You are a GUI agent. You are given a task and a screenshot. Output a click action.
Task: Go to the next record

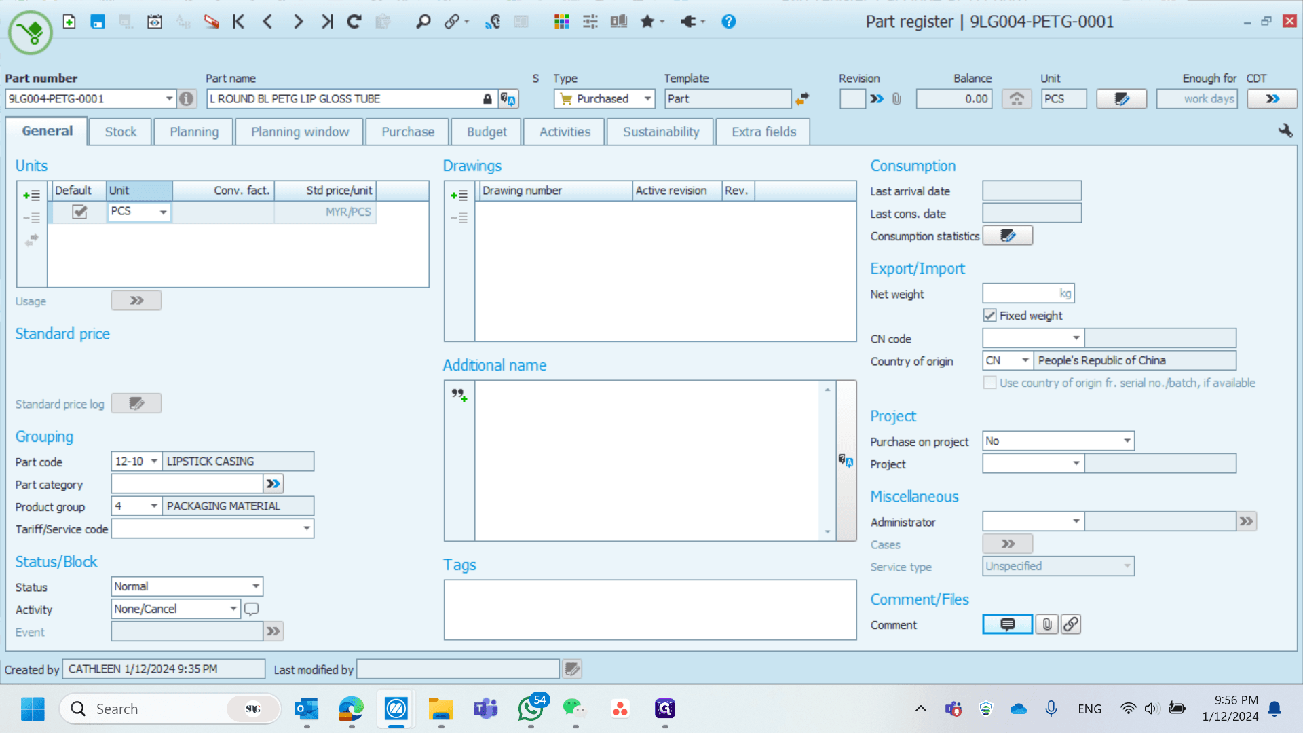tap(298, 22)
